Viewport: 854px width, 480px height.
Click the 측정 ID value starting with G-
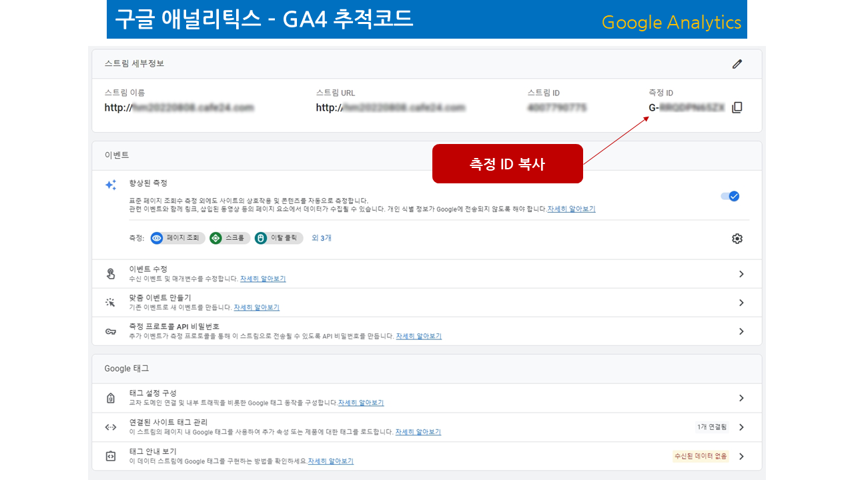687,107
